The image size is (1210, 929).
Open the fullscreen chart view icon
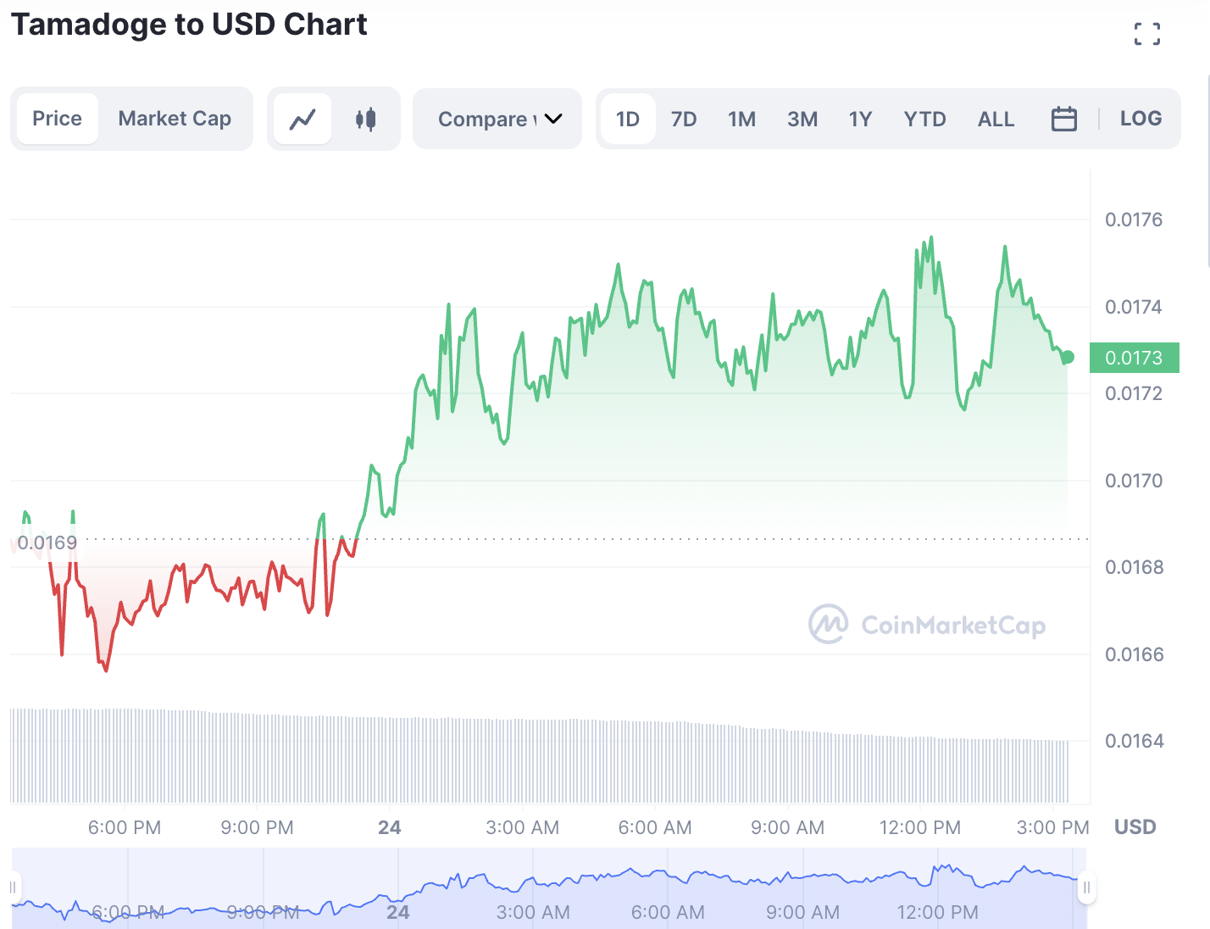tap(1146, 34)
